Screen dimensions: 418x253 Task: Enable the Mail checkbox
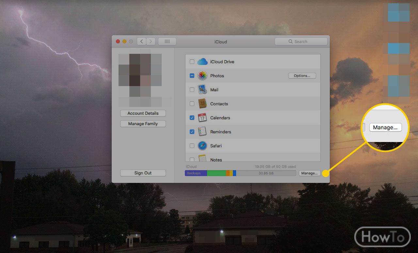[x=192, y=90]
